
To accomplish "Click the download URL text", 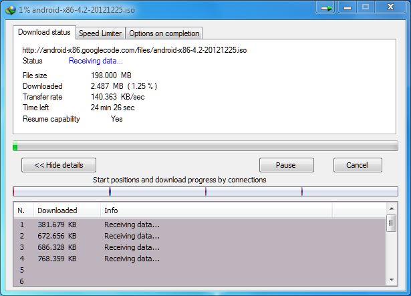I will tap(134, 50).
